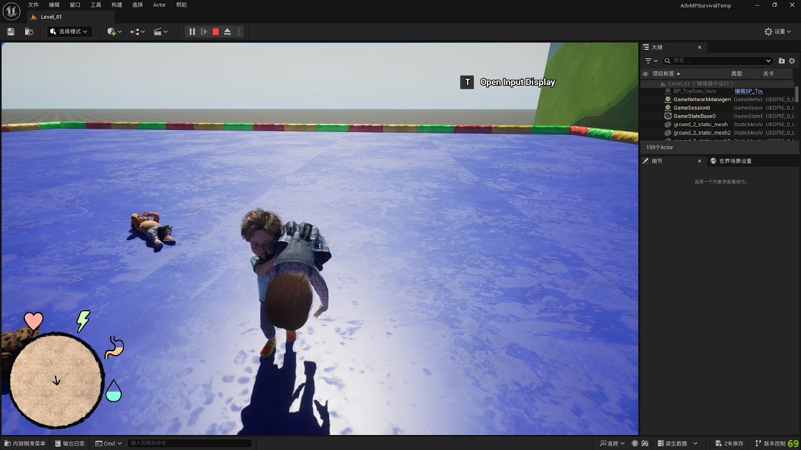Open the 构建 menu
The image size is (801, 450).
[x=117, y=5]
